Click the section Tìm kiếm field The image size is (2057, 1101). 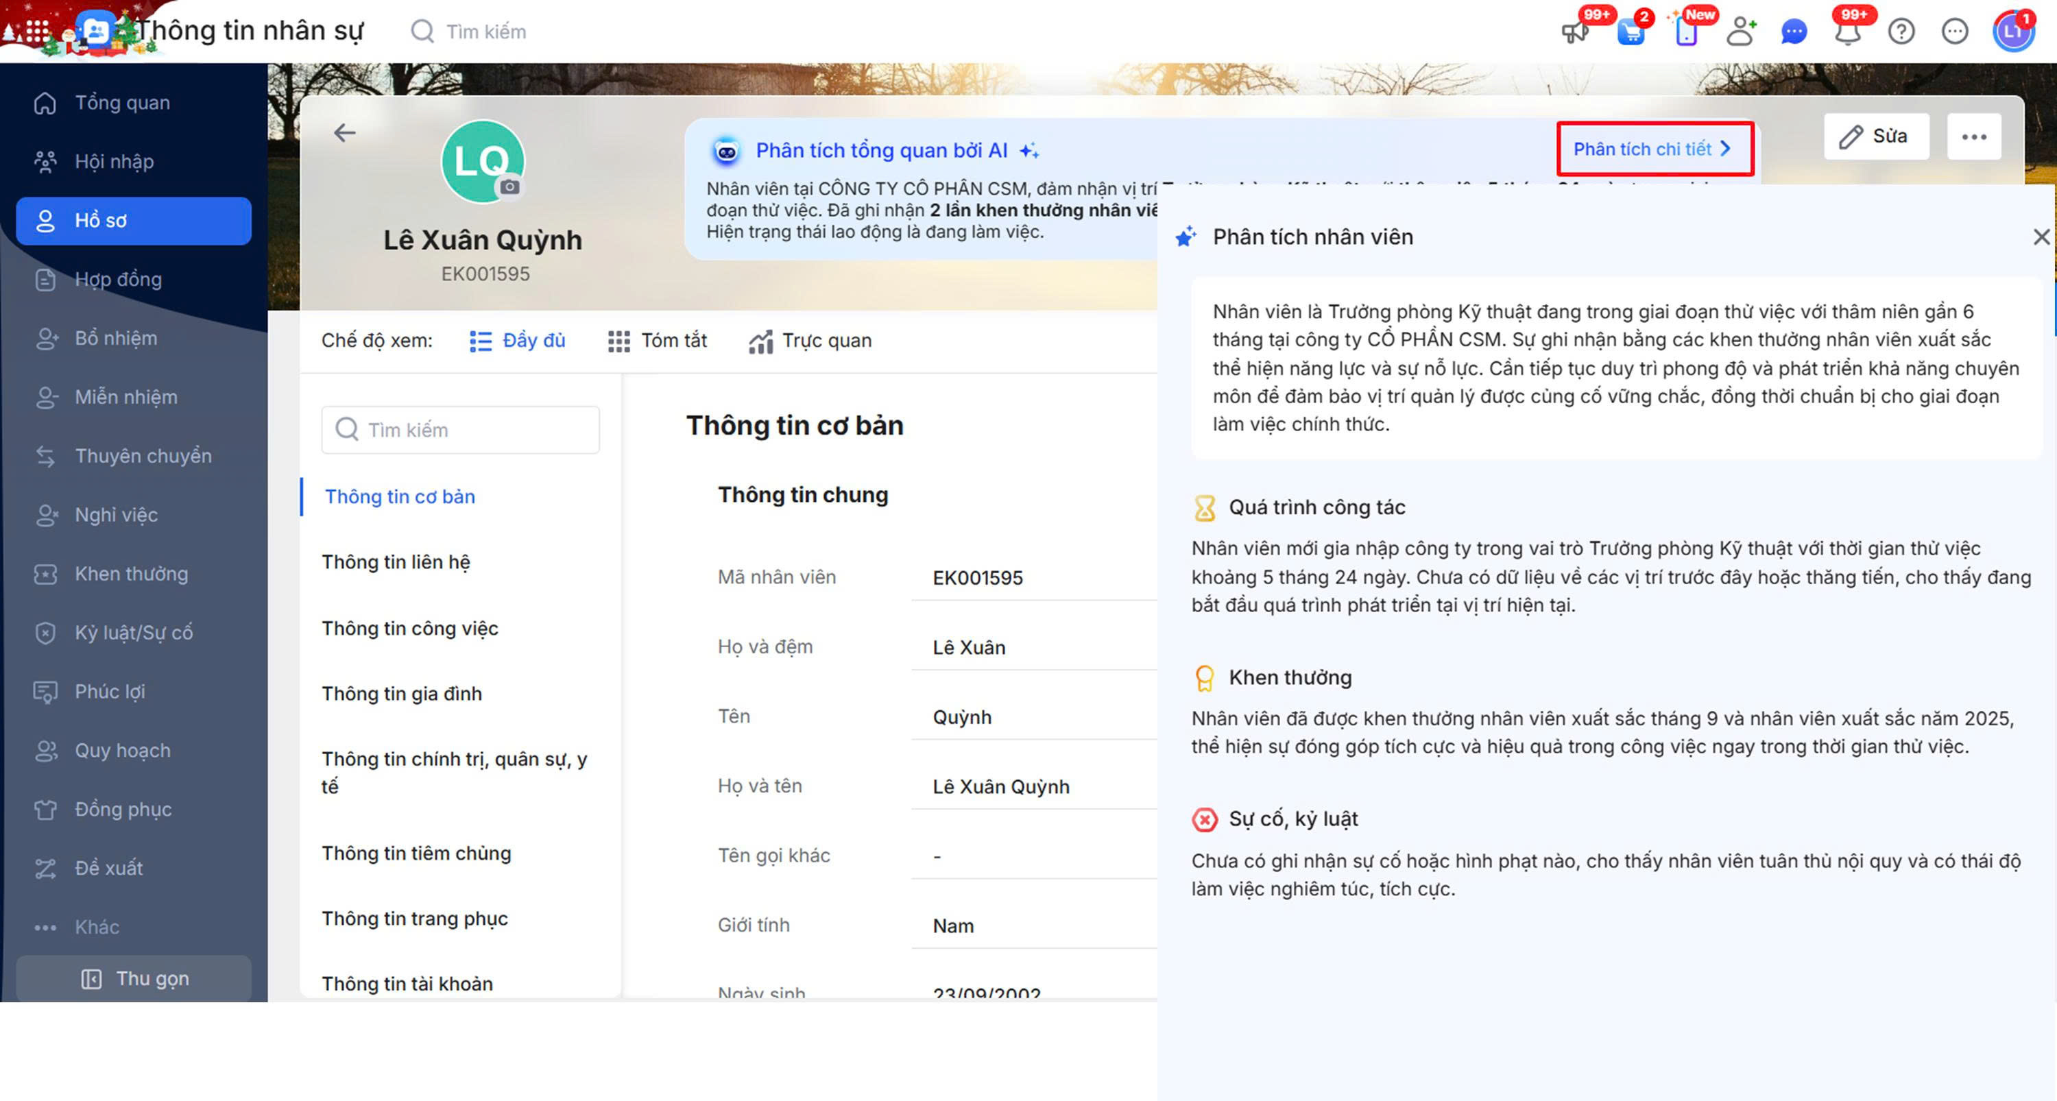(x=461, y=430)
